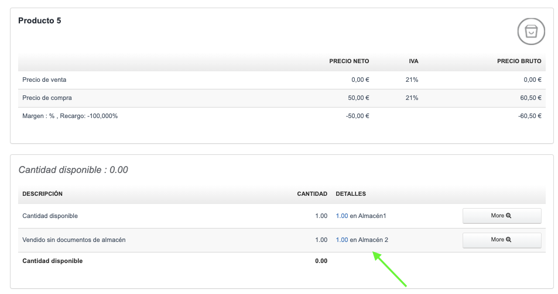The height and width of the screenshot is (294, 558).
Task: Open the 1.00 link for Almacén1
Action: point(342,216)
